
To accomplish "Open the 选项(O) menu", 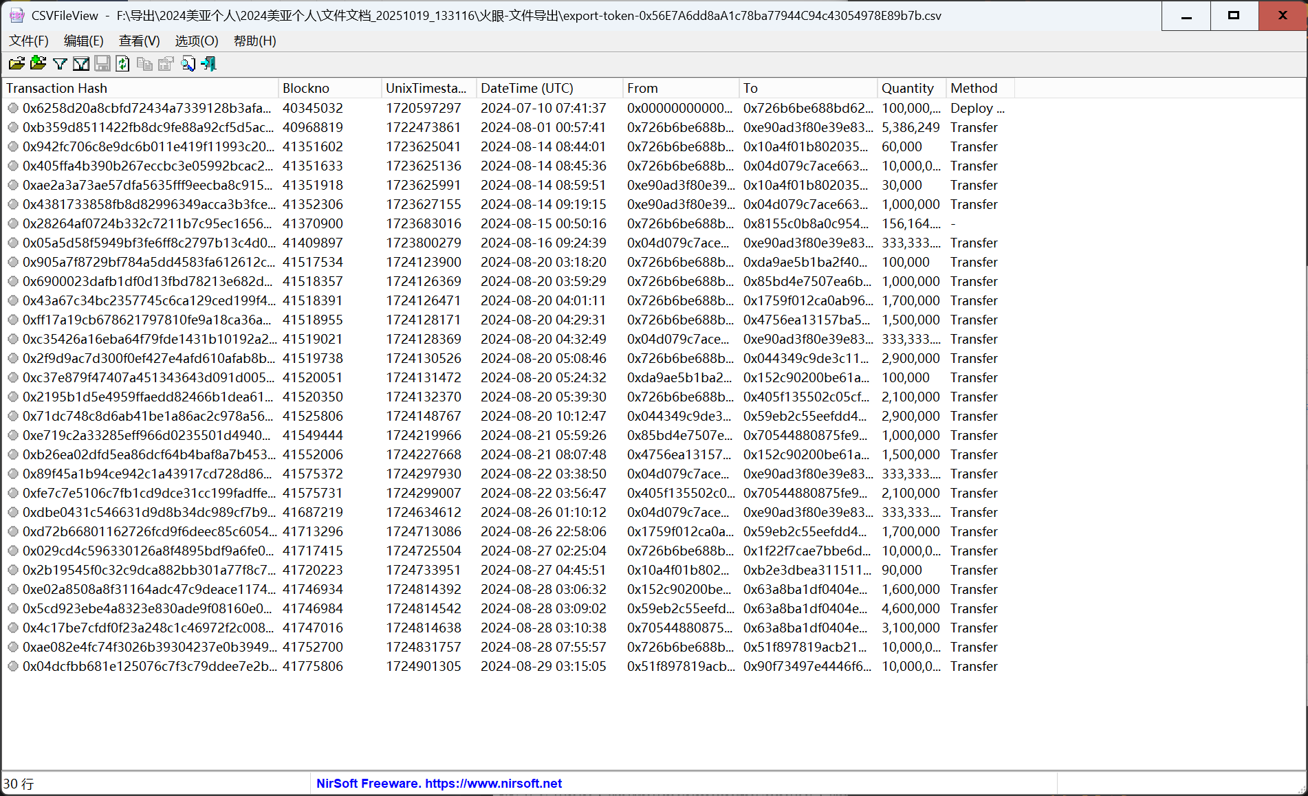I will [x=197, y=41].
